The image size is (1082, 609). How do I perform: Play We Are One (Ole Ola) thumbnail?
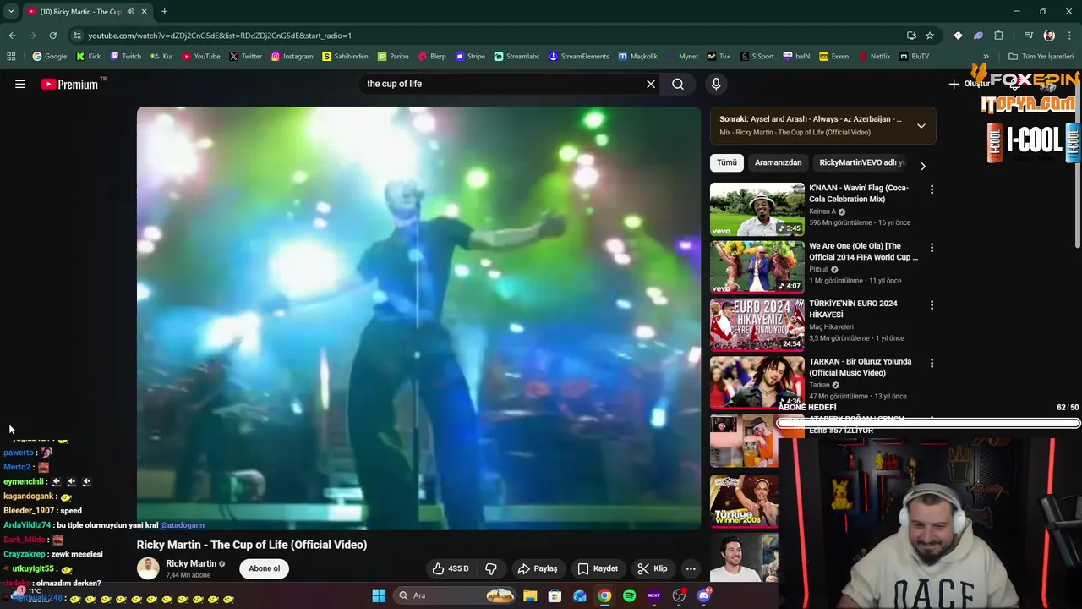click(757, 266)
